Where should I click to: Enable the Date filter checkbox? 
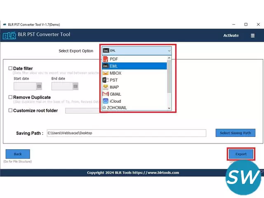point(11,68)
